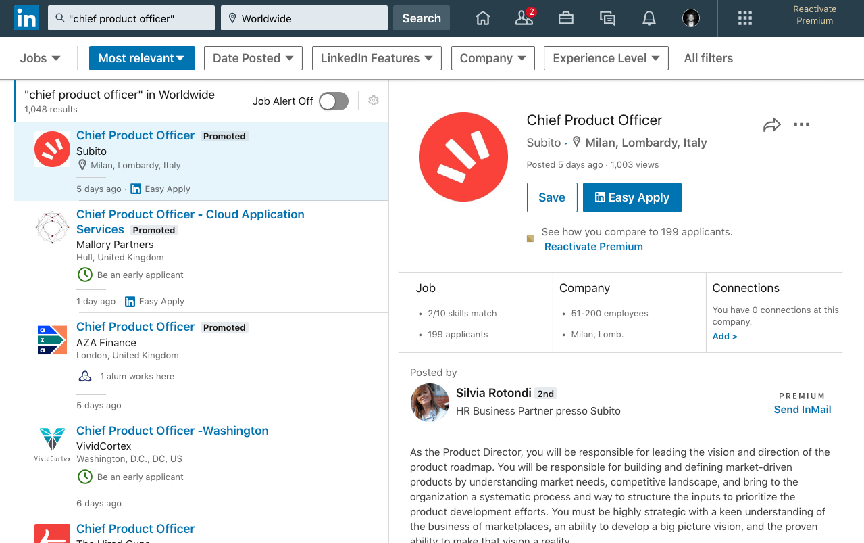Open the LinkedIn home logo

point(26,18)
